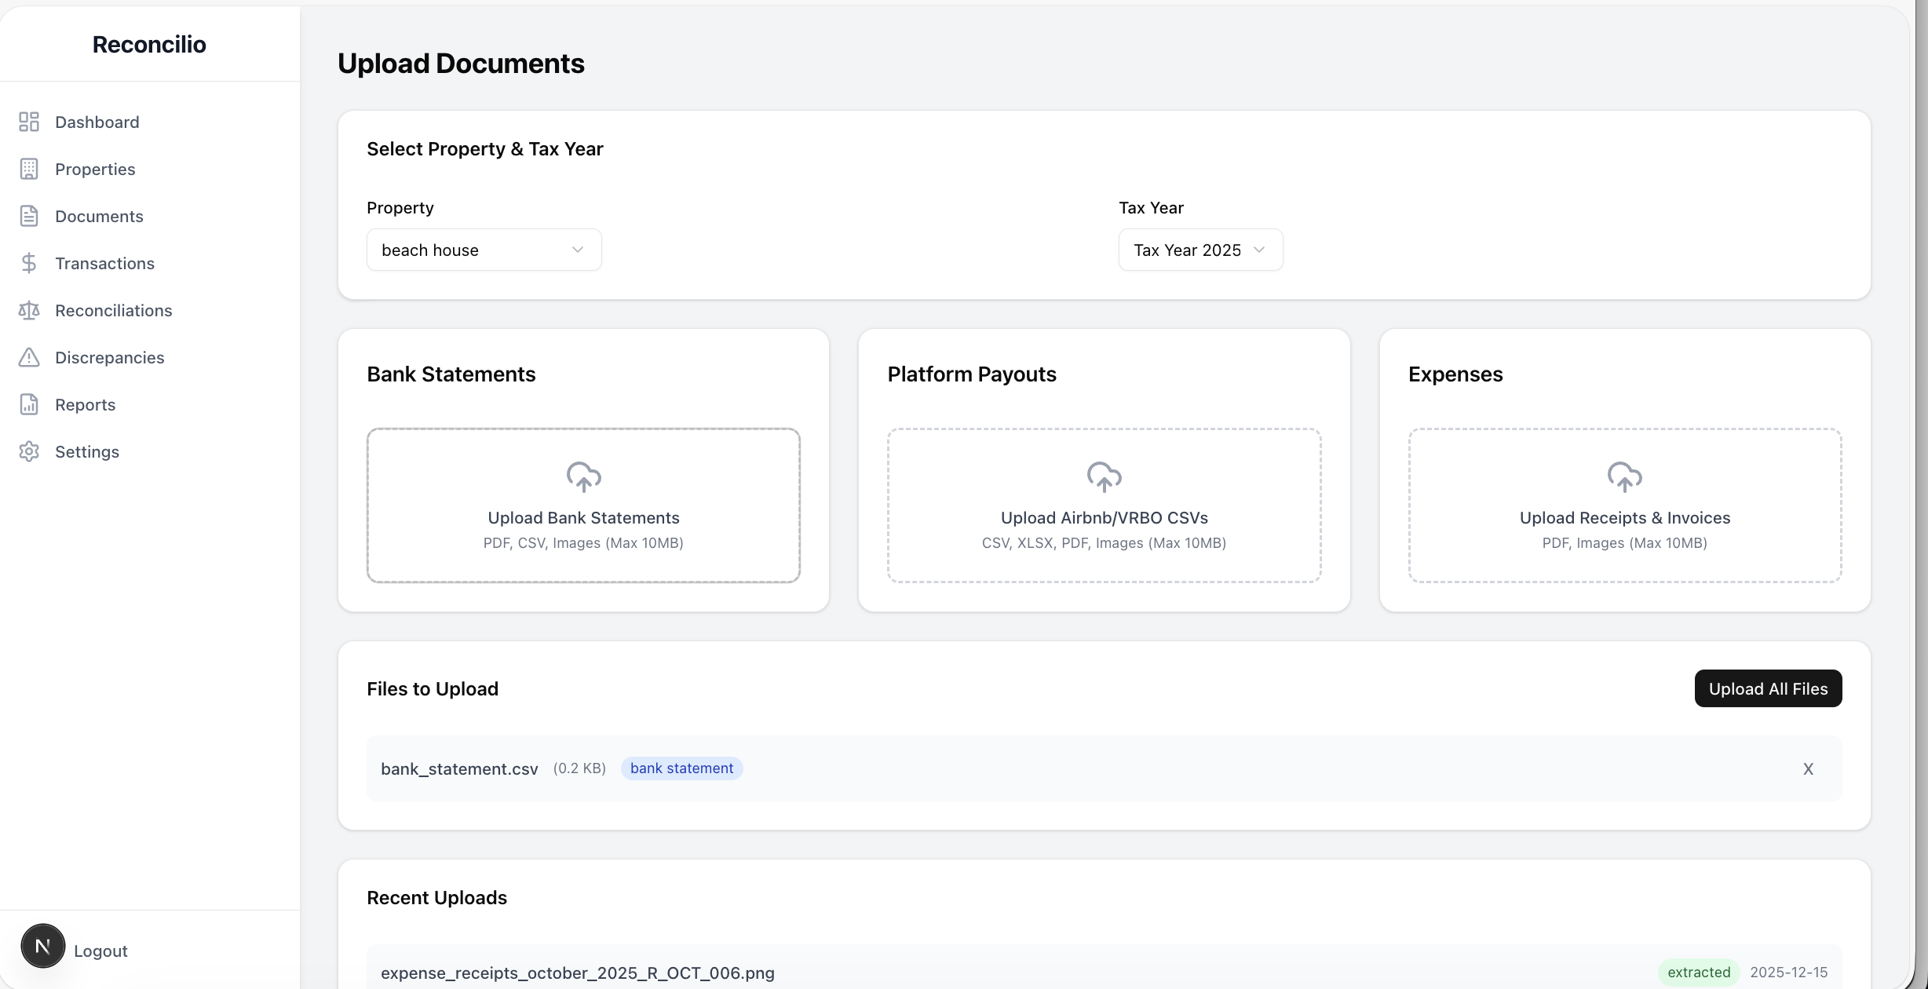Viewport: 1928px width, 989px height.
Task: Click expense_receipts_october_2025_R_OCT_006.png in Recent Uploads
Action: (577, 973)
